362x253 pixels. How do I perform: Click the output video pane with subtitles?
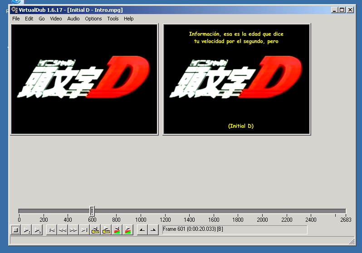[237, 79]
